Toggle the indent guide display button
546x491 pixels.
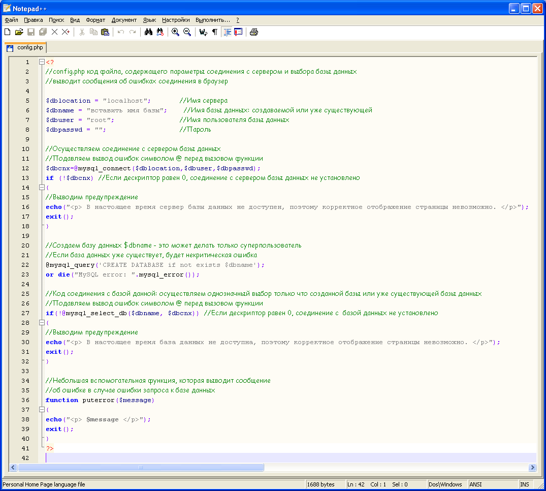227,32
